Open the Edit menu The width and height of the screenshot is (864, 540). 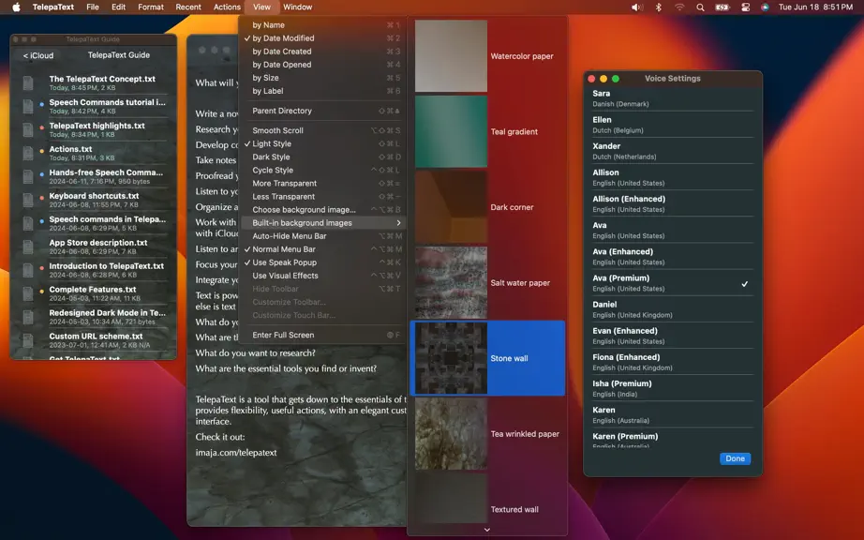[118, 7]
